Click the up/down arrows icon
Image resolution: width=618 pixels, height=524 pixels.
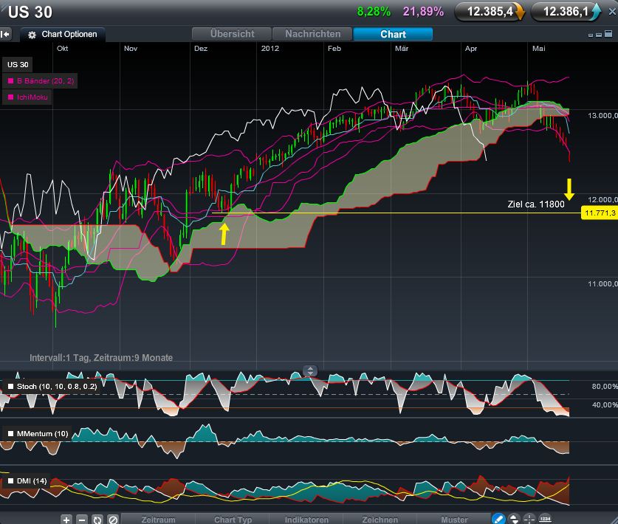click(514, 519)
